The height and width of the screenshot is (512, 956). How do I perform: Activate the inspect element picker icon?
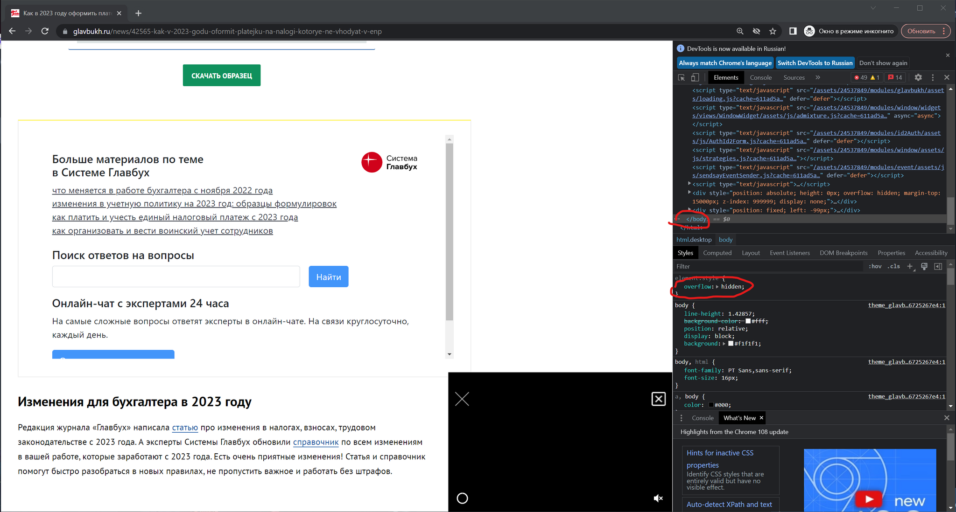682,77
